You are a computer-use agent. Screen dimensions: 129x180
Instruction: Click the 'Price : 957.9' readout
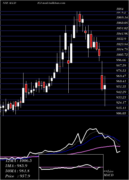[18, 176]
